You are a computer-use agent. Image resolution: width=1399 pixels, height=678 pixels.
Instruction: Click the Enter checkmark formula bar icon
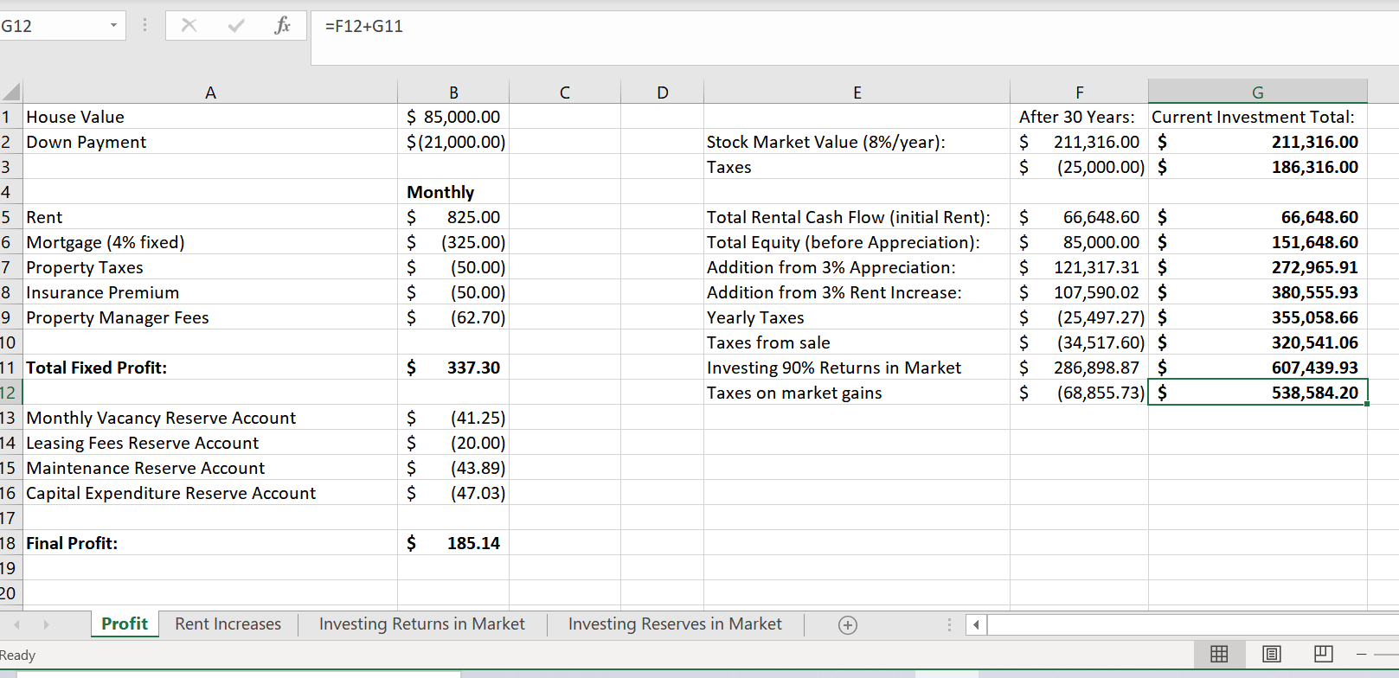click(x=235, y=26)
